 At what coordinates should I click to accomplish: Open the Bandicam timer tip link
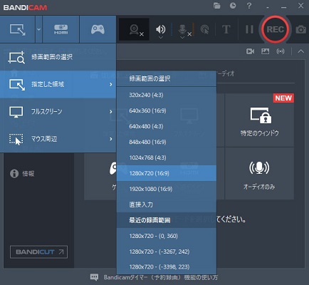click(x=161, y=277)
